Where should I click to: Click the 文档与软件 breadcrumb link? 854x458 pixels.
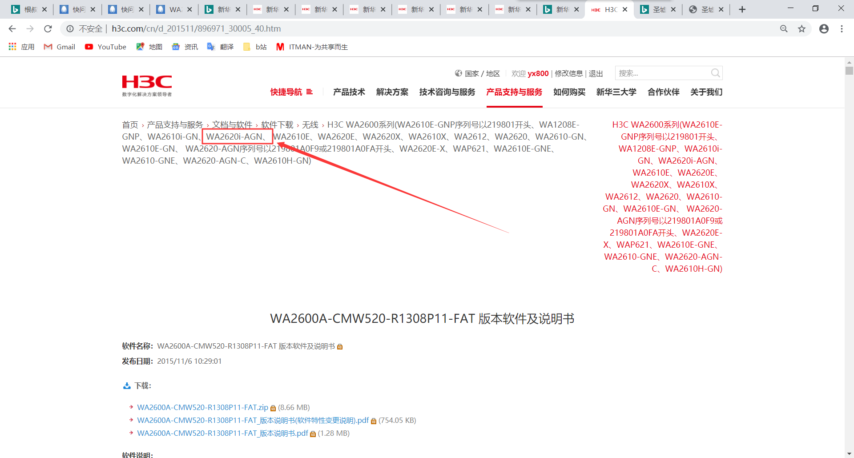[232, 125]
